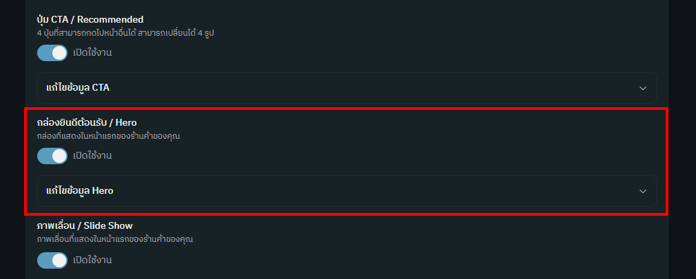Select the กล่องยินดีต้อนรับ / Hero heading
This screenshot has height=279, width=696.
point(87,123)
